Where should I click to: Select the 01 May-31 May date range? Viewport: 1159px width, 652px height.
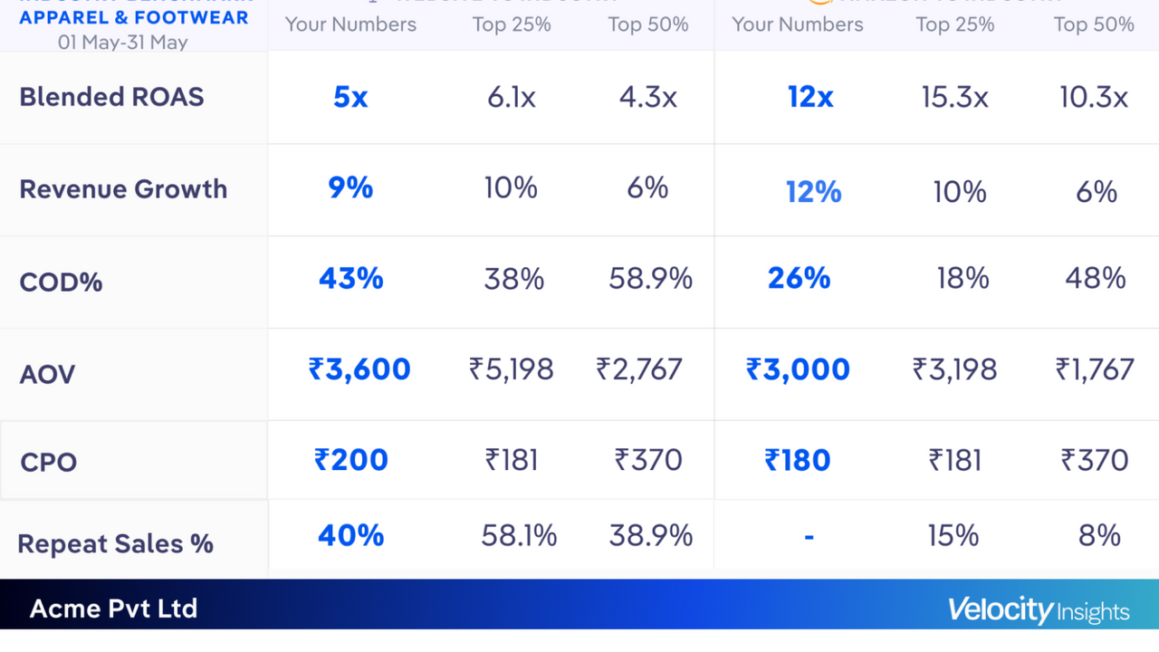(x=123, y=42)
